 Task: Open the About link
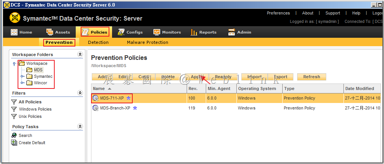click(308, 13)
